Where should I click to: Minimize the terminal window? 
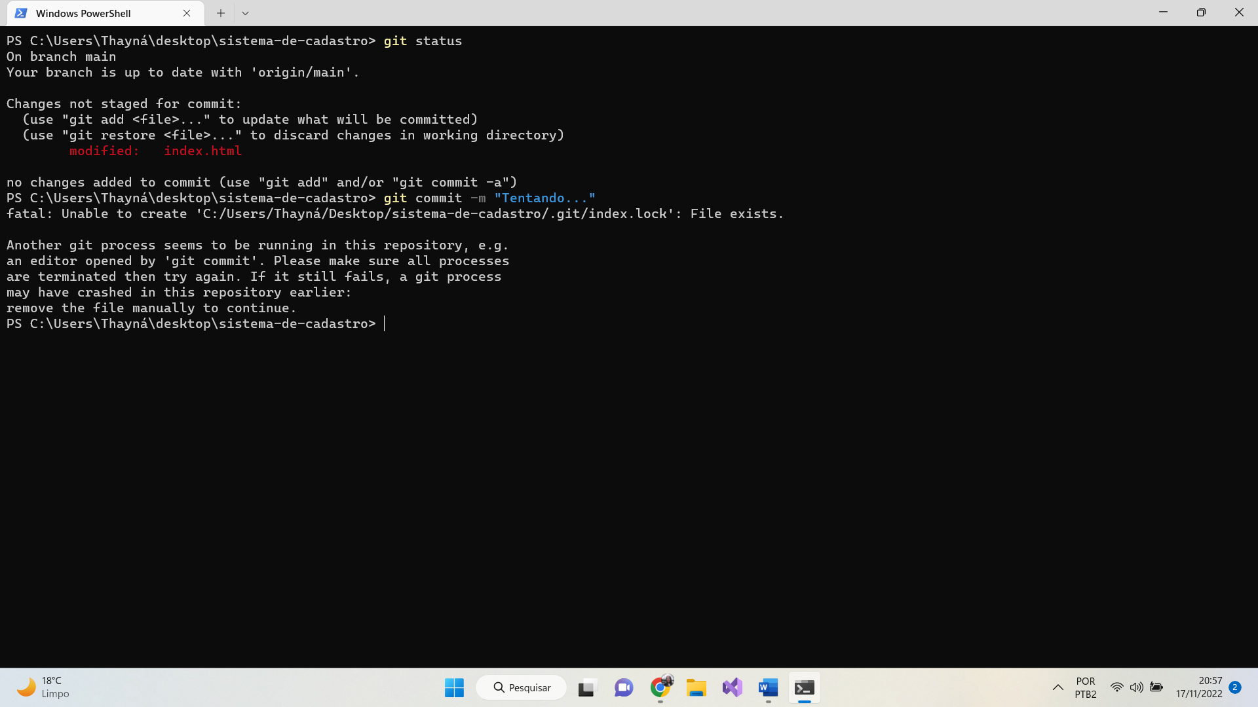click(x=1163, y=12)
